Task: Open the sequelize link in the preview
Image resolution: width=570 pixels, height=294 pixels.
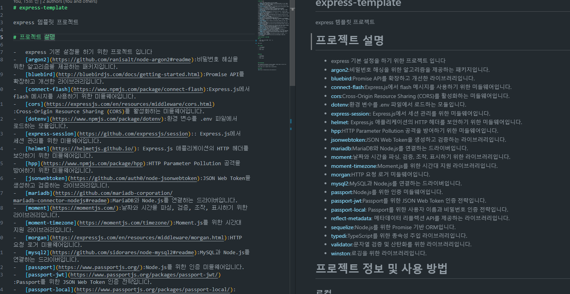Action: tap(342, 227)
